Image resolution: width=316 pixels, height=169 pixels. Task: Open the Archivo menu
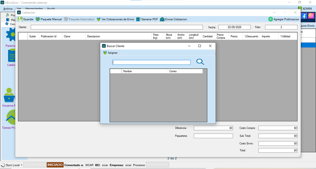coord(8,9)
